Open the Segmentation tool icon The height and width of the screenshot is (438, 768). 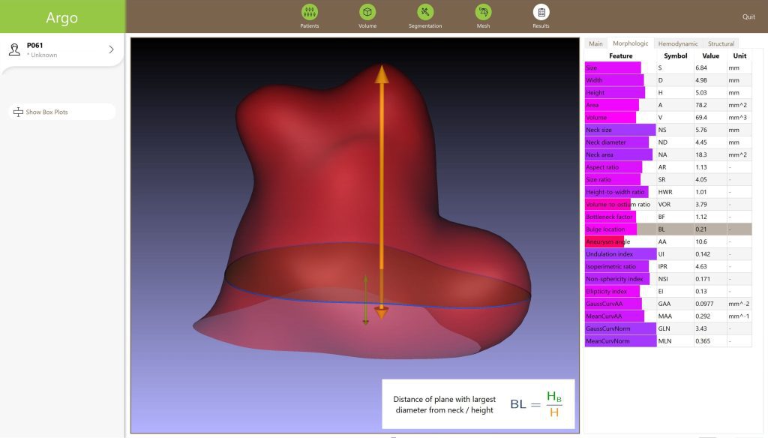(425, 12)
